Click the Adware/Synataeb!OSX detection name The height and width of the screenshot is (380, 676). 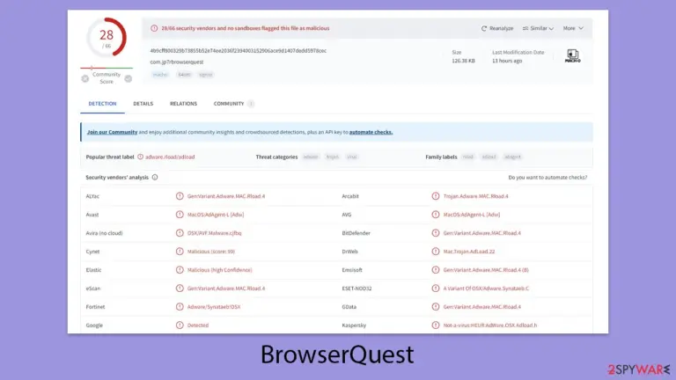point(214,307)
